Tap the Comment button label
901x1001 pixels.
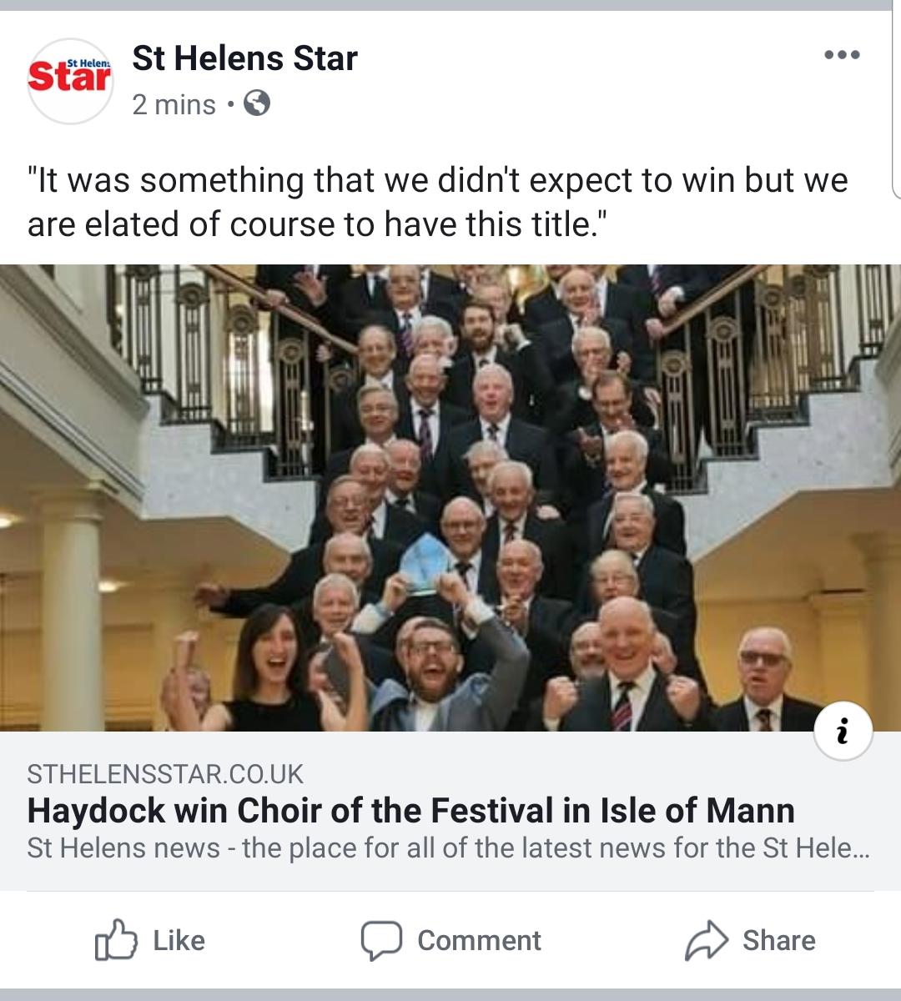pos(479,941)
